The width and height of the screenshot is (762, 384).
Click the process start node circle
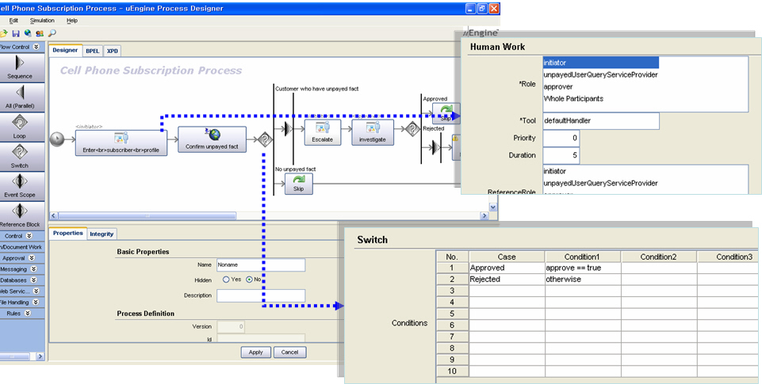click(57, 139)
